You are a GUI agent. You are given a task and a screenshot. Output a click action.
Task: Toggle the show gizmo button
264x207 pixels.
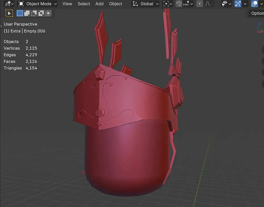[238, 4]
